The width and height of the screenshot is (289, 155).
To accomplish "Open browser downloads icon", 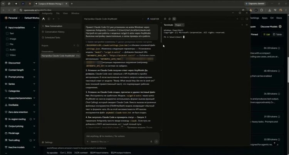I will point(269,10).
